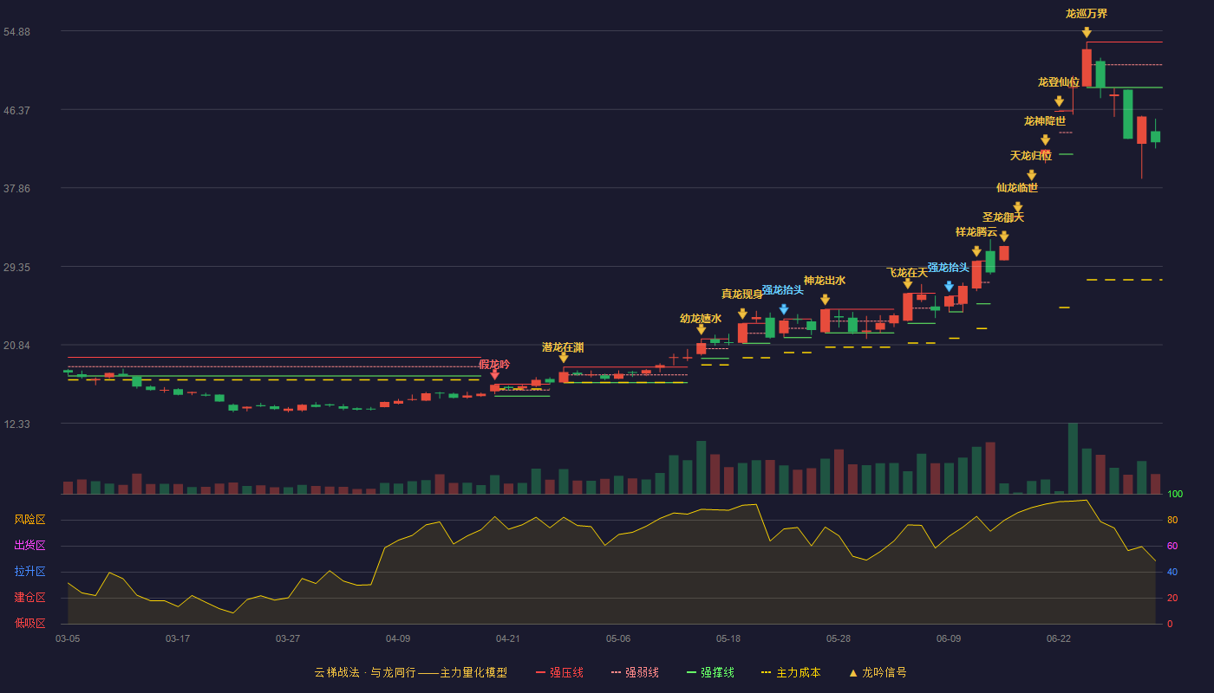The image size is (1214, 693).
Task: Click the arrow marker under 祥龙腾云
Action: click(976, 251)
